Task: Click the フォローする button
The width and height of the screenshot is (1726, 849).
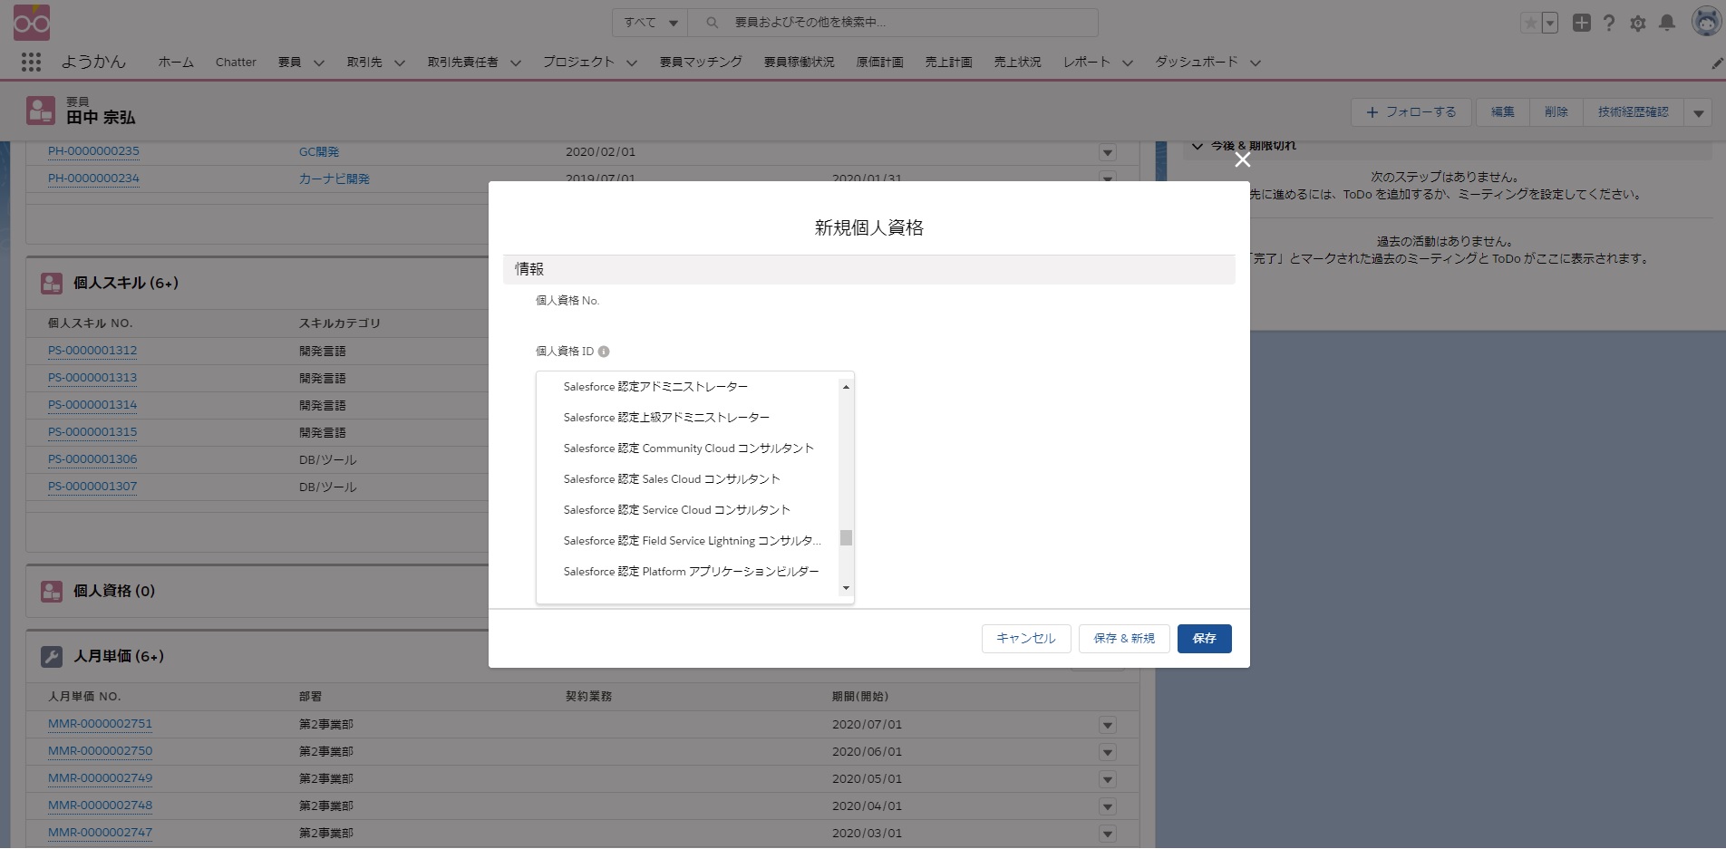Action: point(1411,112)
